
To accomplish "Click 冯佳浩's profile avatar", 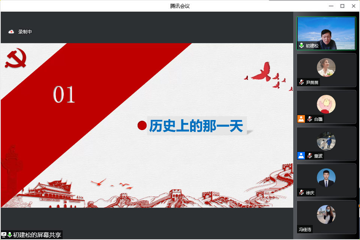I will [x=326, y=214].
